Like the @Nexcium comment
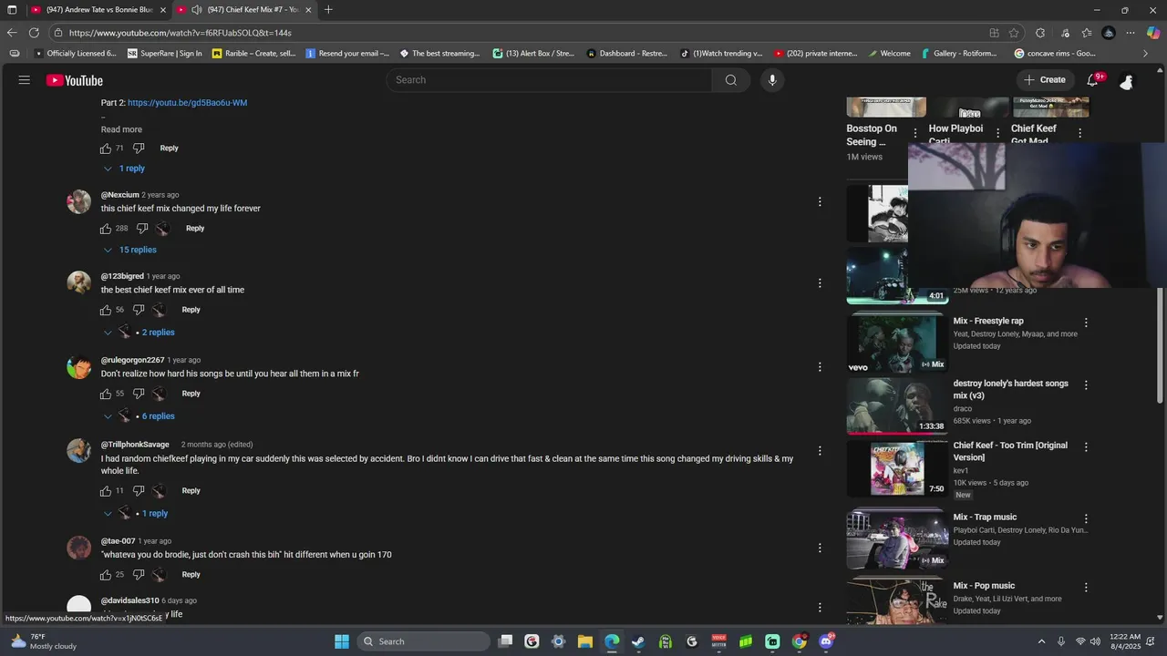Screen dimensions: 1167x656 point(106,229)
